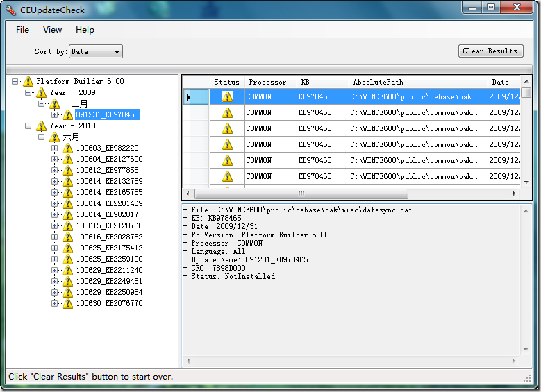541x392 pixels.
Task: Click warning icon beside 100615_KB2128768
Action: coord(67,225)
